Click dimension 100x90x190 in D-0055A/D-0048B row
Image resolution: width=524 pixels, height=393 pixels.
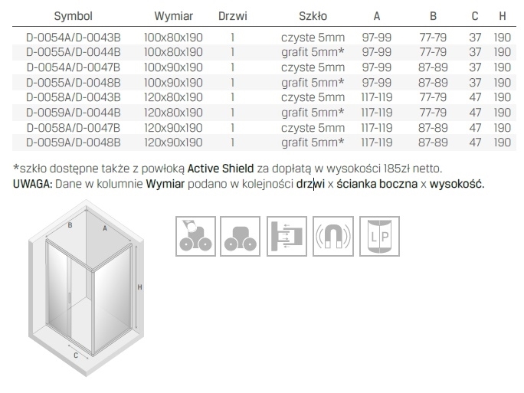(x=173, y=83)
